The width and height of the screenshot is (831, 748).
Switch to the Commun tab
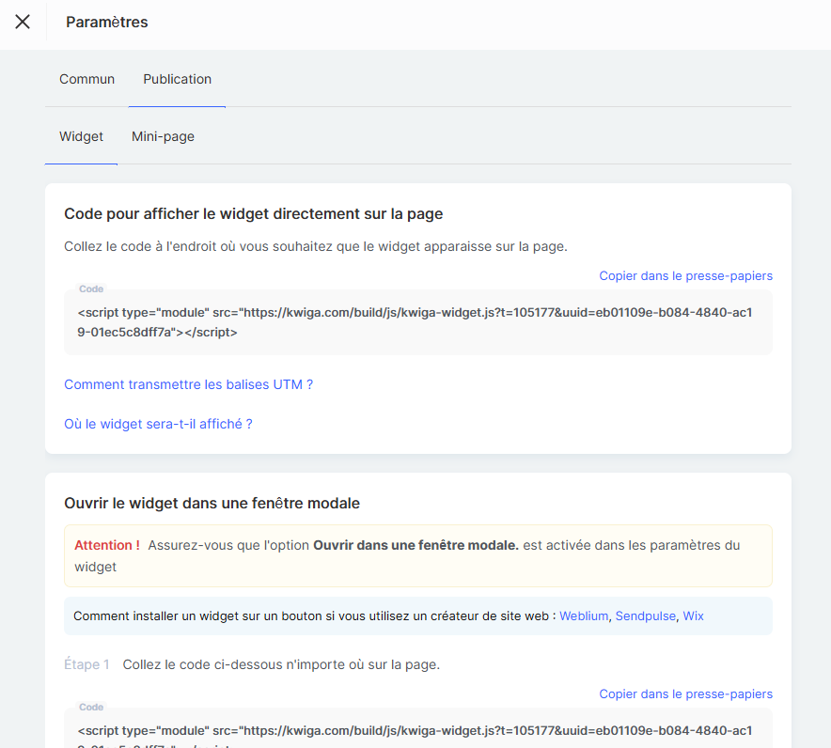click(x=86, y=79)
